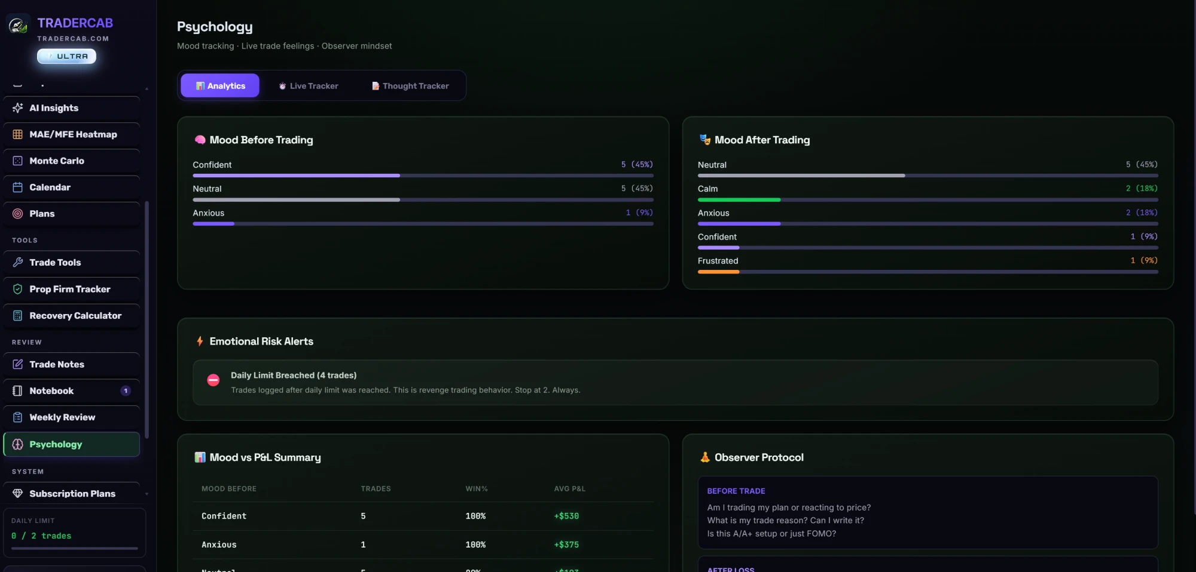
Task: Open Recovery Calculator icon
Action: 18,315
